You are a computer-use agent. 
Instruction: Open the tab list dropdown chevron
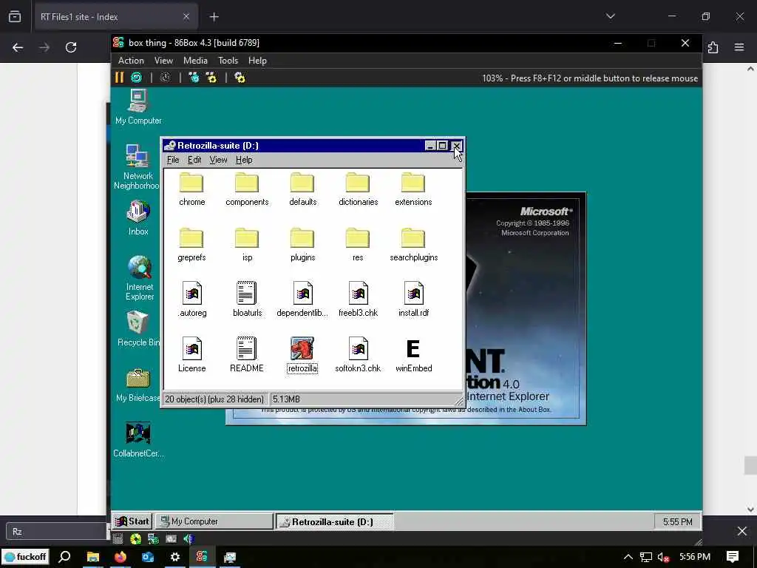[x=610, y=16]
